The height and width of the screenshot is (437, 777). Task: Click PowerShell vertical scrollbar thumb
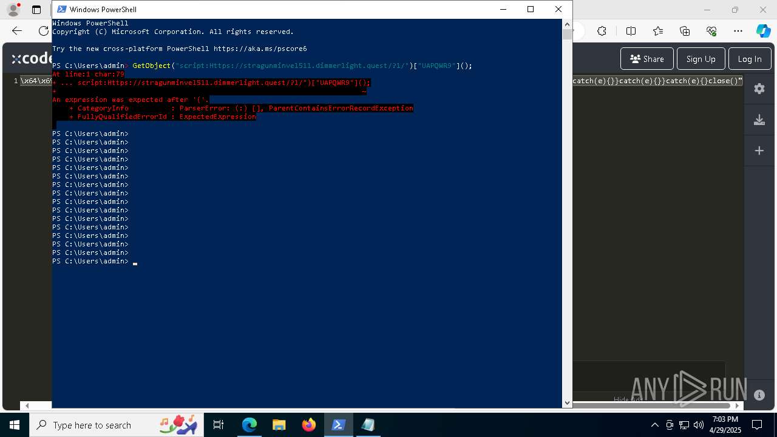click(567, 35)
